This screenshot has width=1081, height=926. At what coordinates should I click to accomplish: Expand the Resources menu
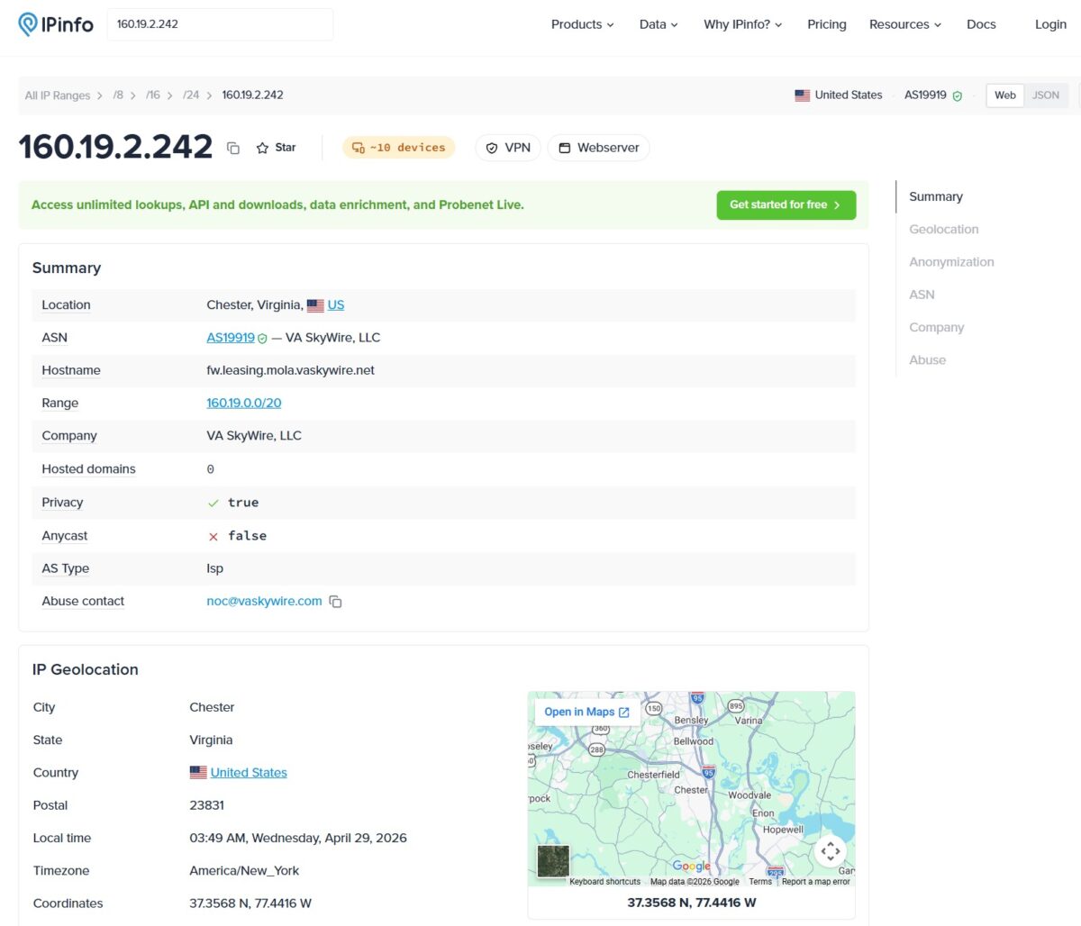click(904, 24)
